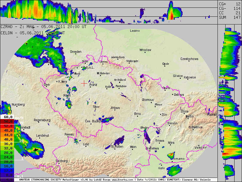Click the Pardubice city label
Image resolution: width=242 pixels, height=182 pixels.
coord(121,86)
